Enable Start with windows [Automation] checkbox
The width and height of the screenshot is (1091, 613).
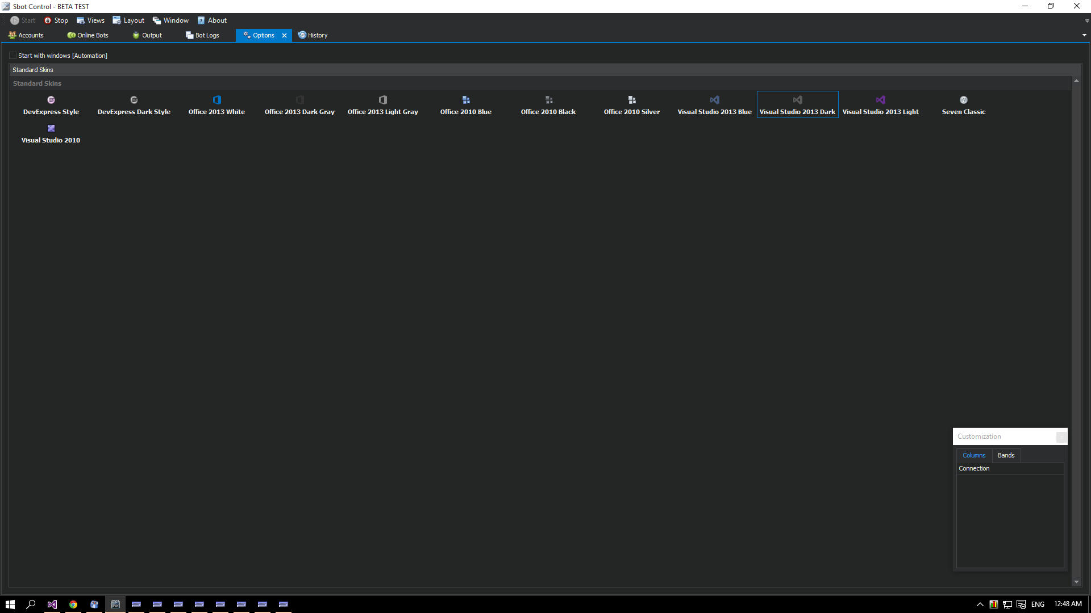[13, 56]
